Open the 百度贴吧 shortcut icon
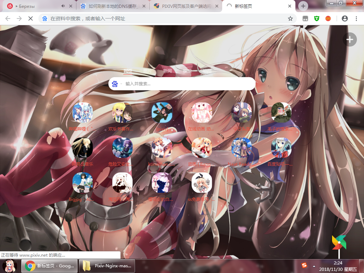 282,148
